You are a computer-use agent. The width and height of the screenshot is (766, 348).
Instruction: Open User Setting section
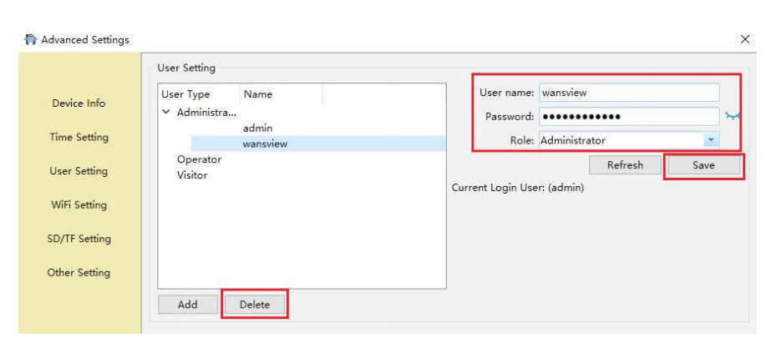pos(79,171)
